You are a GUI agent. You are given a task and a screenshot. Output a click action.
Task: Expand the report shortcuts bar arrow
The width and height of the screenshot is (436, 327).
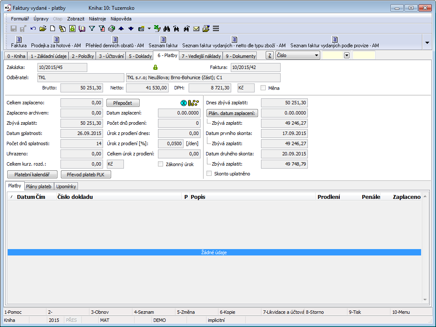click(x=427, y=42)
